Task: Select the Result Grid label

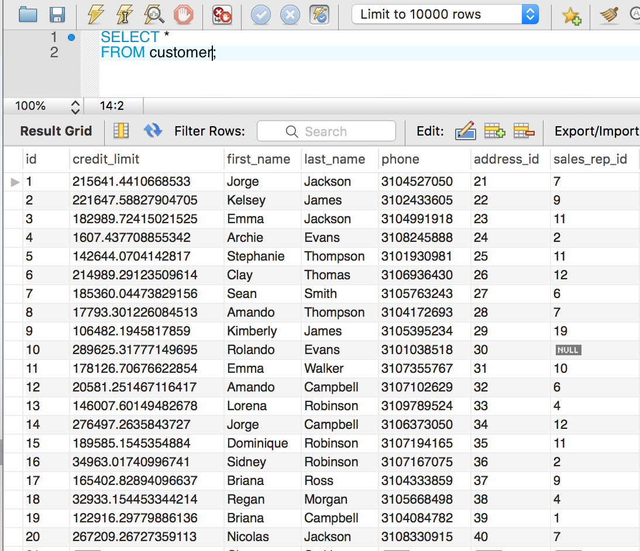Action: point(56,131)
